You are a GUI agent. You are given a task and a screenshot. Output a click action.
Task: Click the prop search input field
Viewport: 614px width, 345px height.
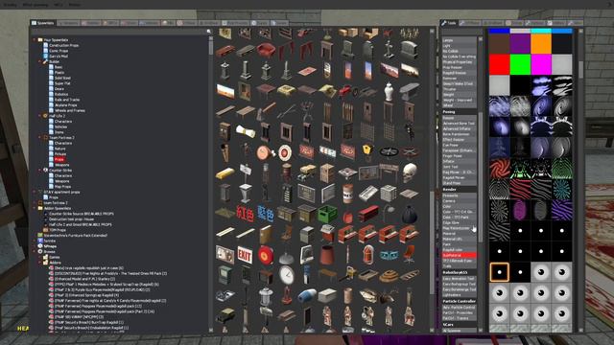click(119, 32)
